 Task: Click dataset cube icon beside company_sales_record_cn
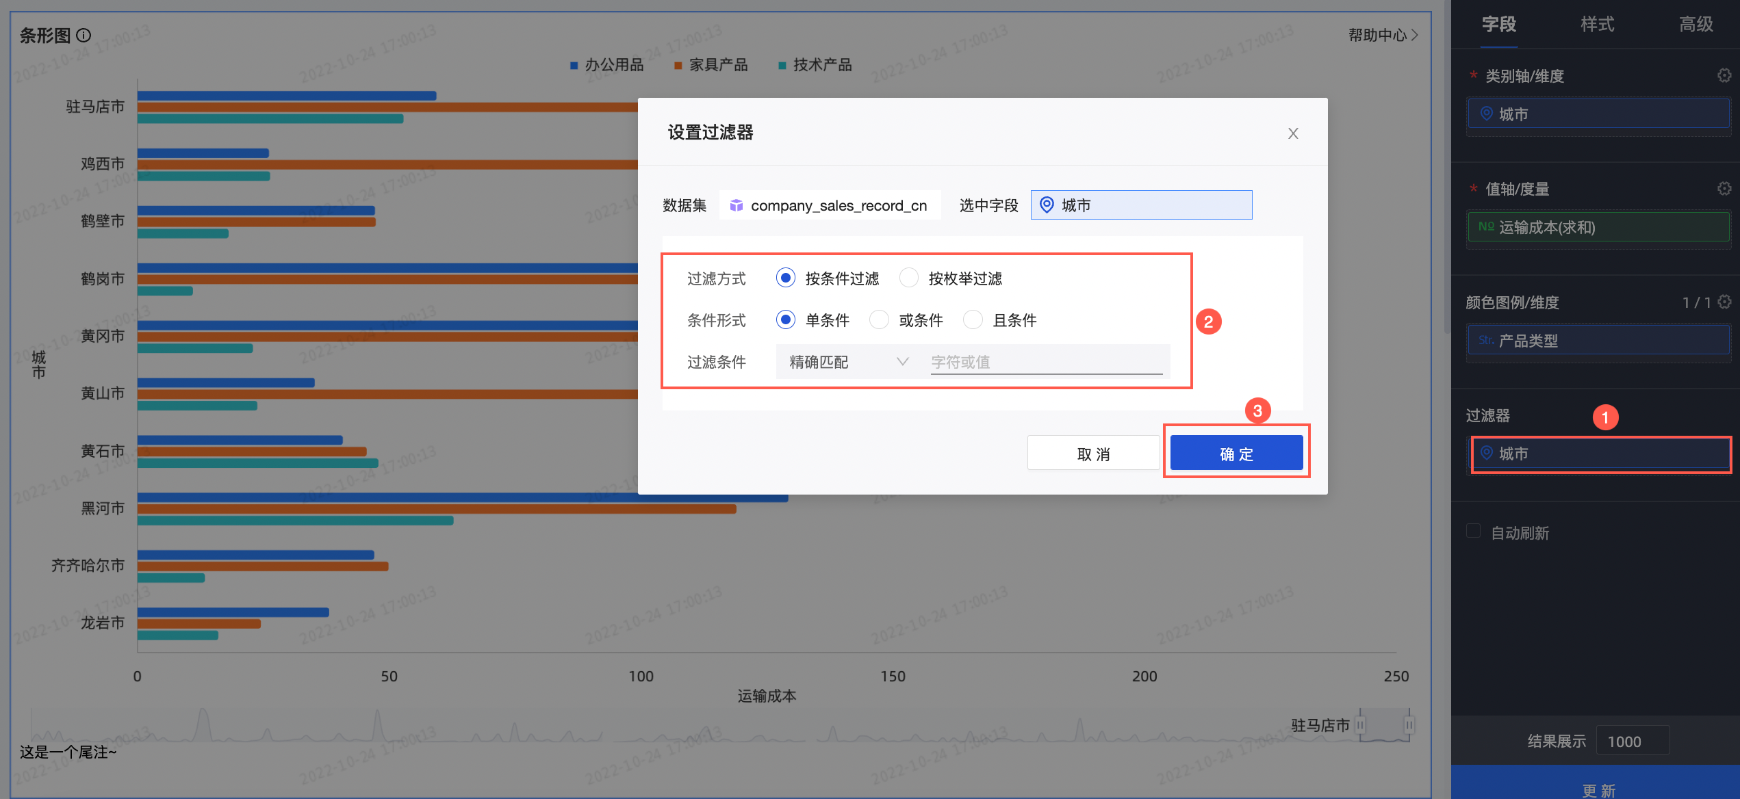click(x=737, y=205)
